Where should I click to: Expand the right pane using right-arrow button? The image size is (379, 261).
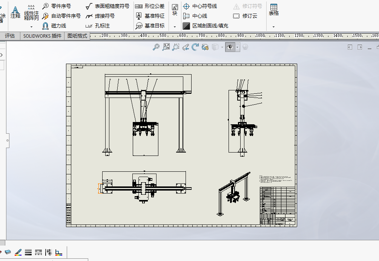point(360,47)
